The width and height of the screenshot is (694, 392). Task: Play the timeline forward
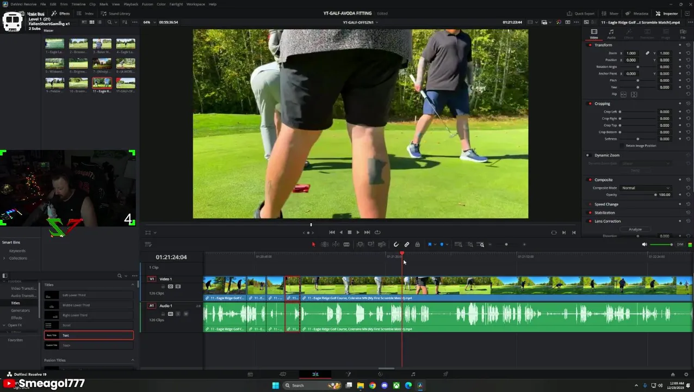tap(357, 232)
